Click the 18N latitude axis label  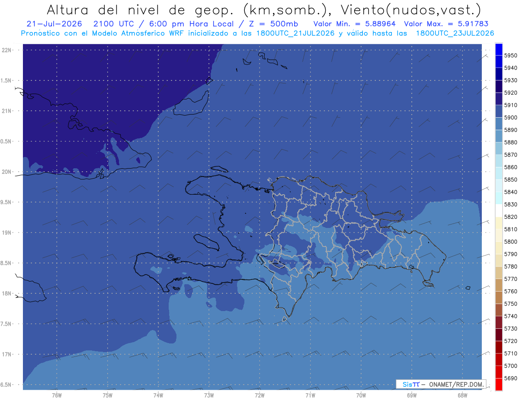(6, 293)
